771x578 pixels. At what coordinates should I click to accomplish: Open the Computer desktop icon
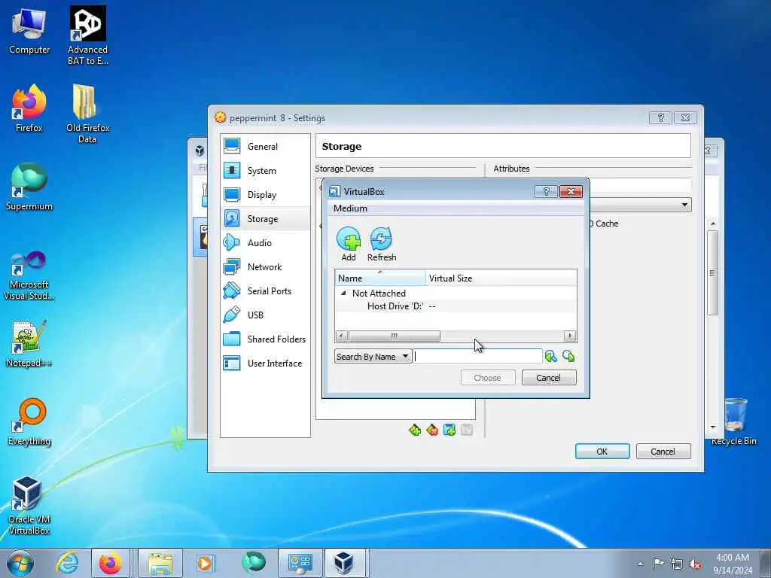click(x=29, y=31)
